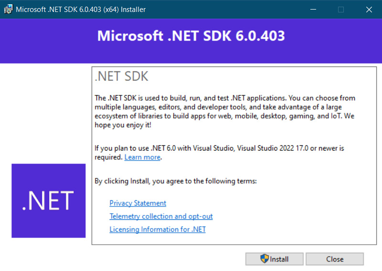This screenshot has height=271, width=382.
Task: Click the ".NET SDK" heading text
Action: [x=121, y=76]
